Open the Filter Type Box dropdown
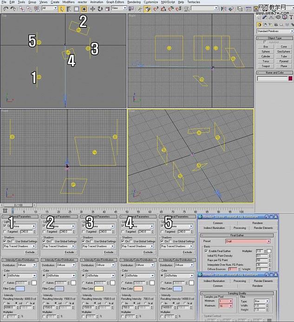Screen dimensions: 294x322 [x=261, y=301]
